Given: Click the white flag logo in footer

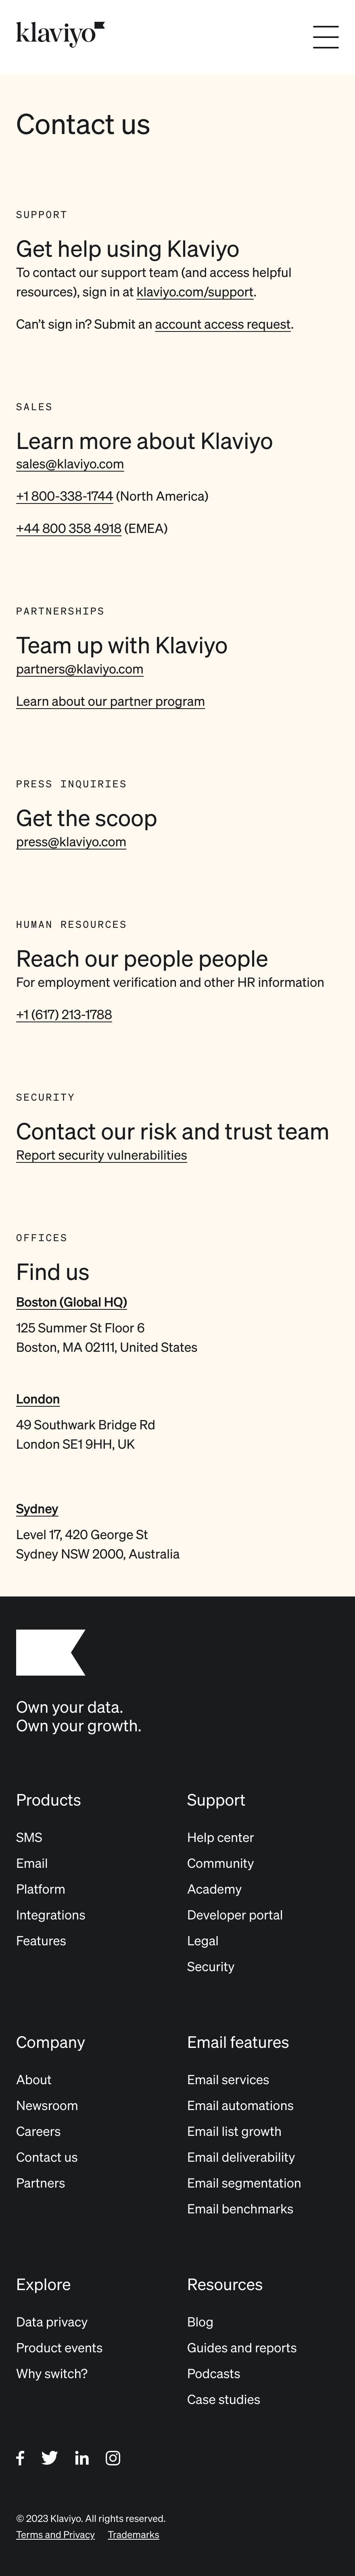Looking at the screenshot, I should click(51, 1652).
